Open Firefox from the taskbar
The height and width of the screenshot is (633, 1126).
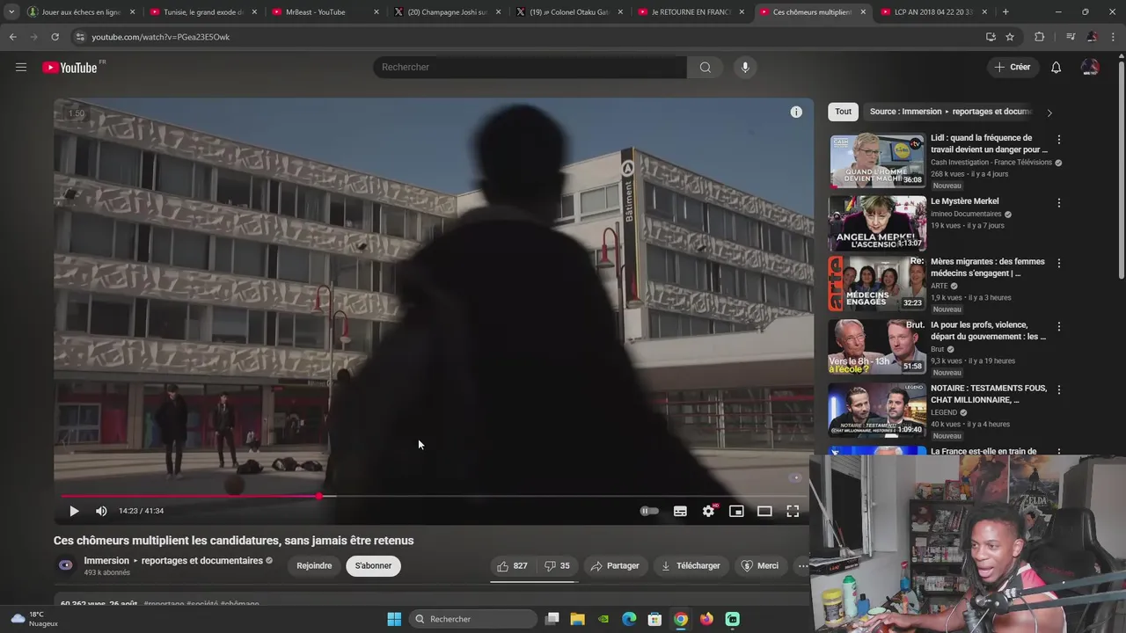click(x=706, y=619)
